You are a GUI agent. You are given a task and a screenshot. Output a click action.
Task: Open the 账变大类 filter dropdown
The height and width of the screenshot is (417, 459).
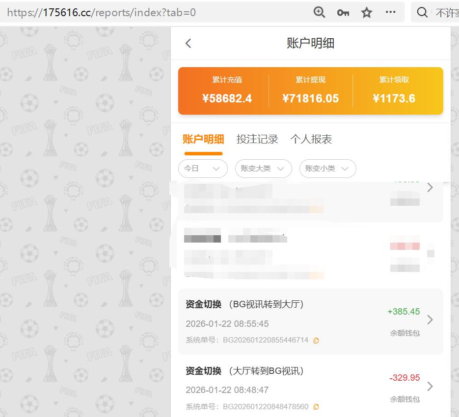[262, 169]
